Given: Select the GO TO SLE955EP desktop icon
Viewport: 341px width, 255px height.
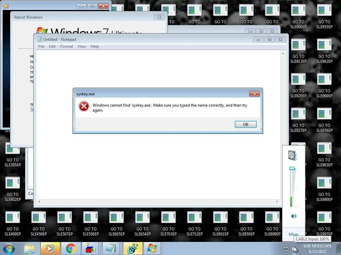Looking at the screenshot, I should 324,17.
